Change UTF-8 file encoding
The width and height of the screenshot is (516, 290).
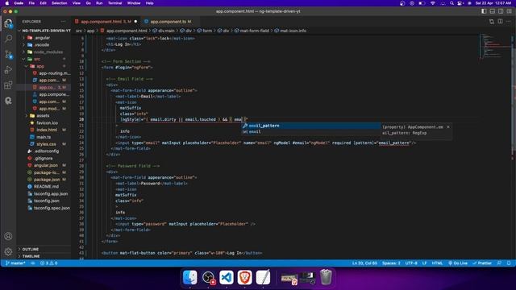click(x=411, y=263)
